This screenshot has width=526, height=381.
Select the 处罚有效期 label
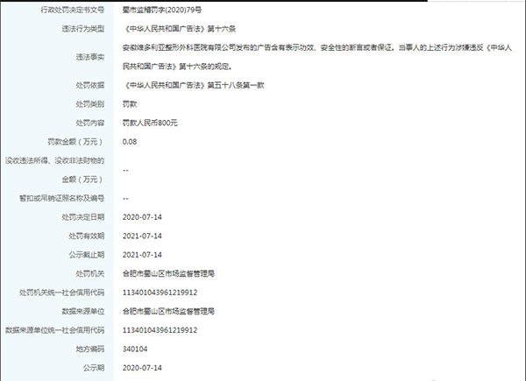click(x=87, y=236)
